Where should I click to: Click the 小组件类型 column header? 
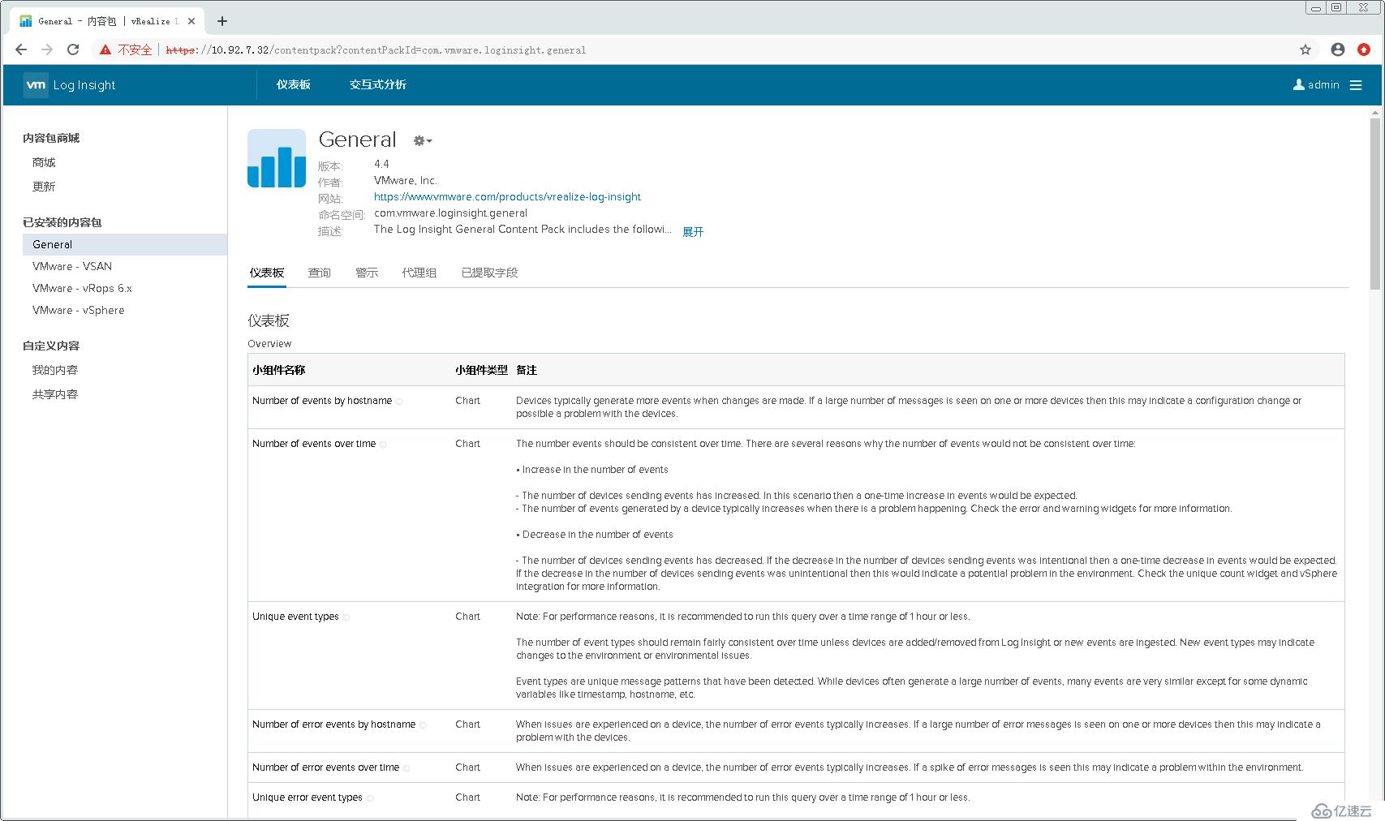(481, 370)
